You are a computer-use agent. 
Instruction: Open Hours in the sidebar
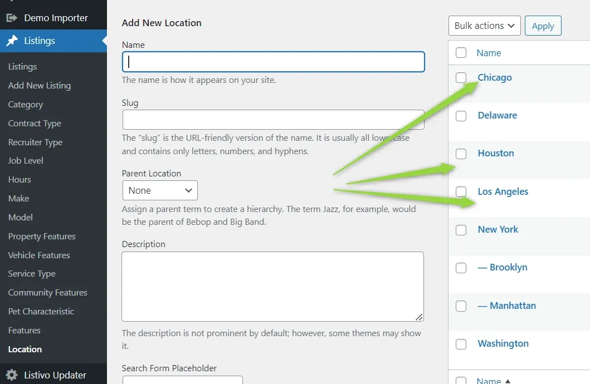[19, 180]
